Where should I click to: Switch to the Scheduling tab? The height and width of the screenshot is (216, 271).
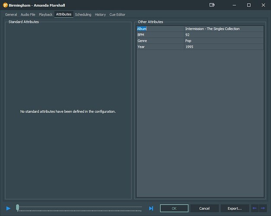(x=83, y=15)
